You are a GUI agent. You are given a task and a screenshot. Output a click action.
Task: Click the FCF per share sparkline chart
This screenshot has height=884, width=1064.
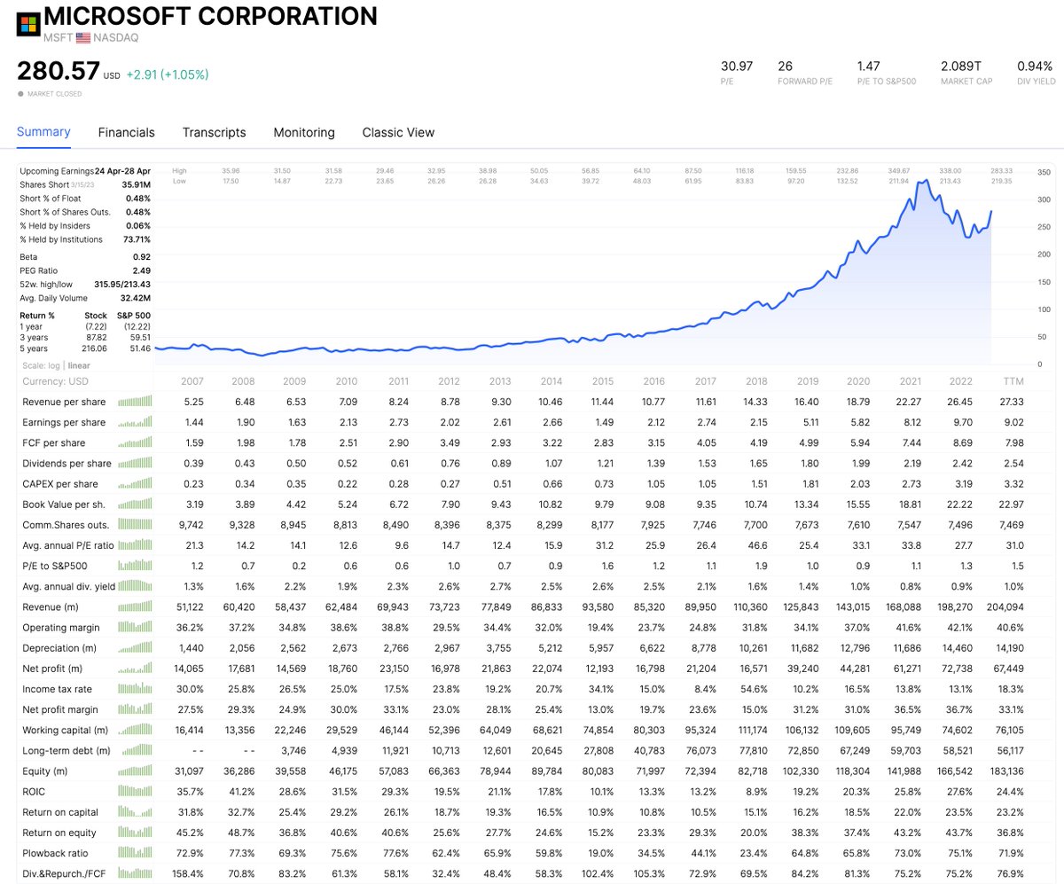pyautogui.click(x=134, y=442)
